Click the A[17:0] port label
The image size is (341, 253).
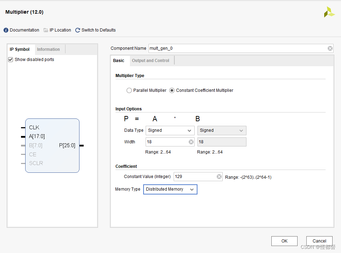pyautogui.click(x=37, y=136)
